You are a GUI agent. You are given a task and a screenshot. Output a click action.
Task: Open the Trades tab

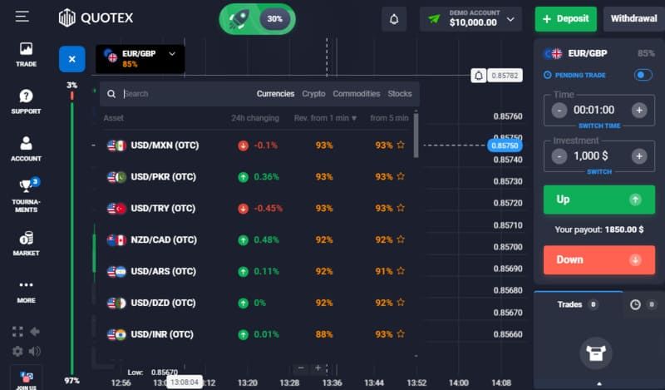pyautogui.click(x=578, y=304)
